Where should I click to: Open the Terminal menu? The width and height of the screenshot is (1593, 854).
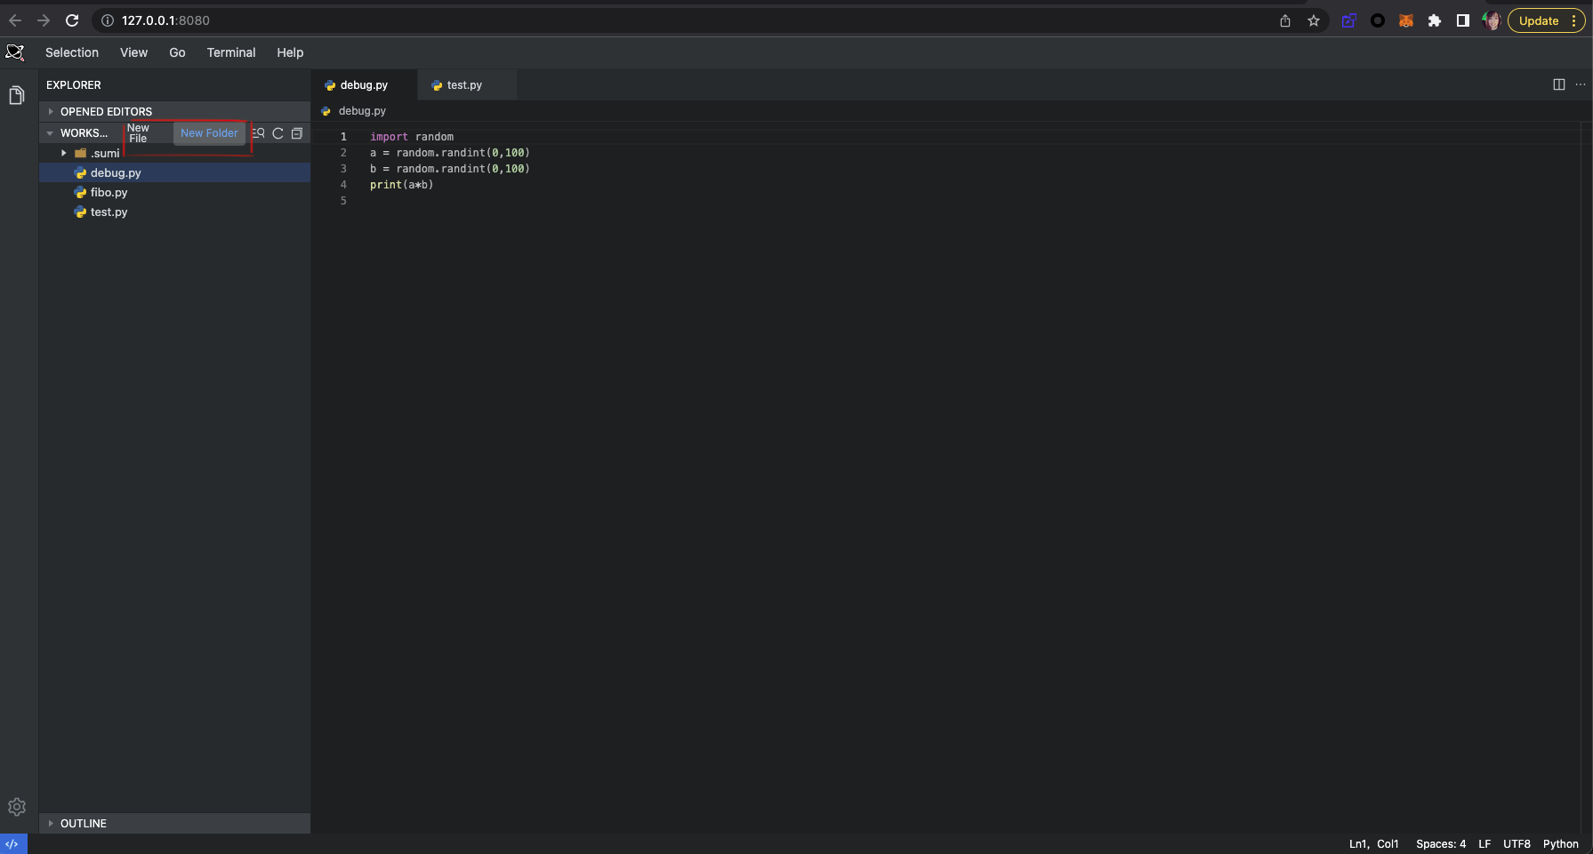[230, 52]
